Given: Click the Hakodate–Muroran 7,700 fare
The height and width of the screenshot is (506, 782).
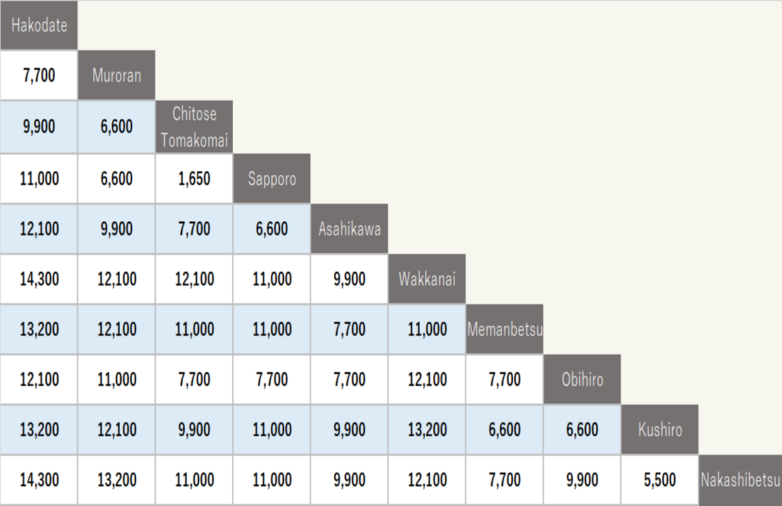Looking at the screenshot, I should click(39, 75).
